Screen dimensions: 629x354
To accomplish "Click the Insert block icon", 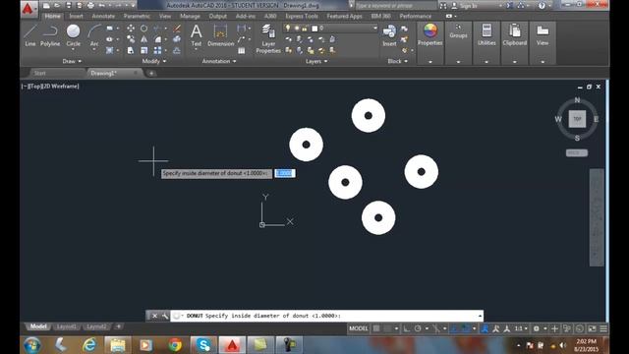I will point(389,35).
